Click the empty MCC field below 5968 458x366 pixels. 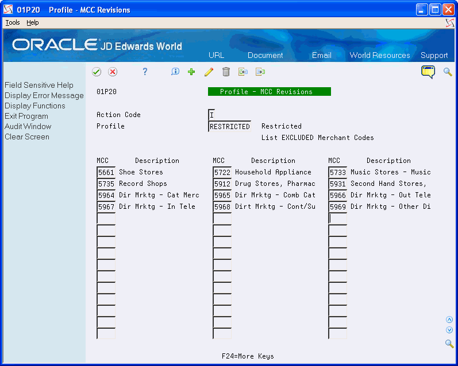222,218
